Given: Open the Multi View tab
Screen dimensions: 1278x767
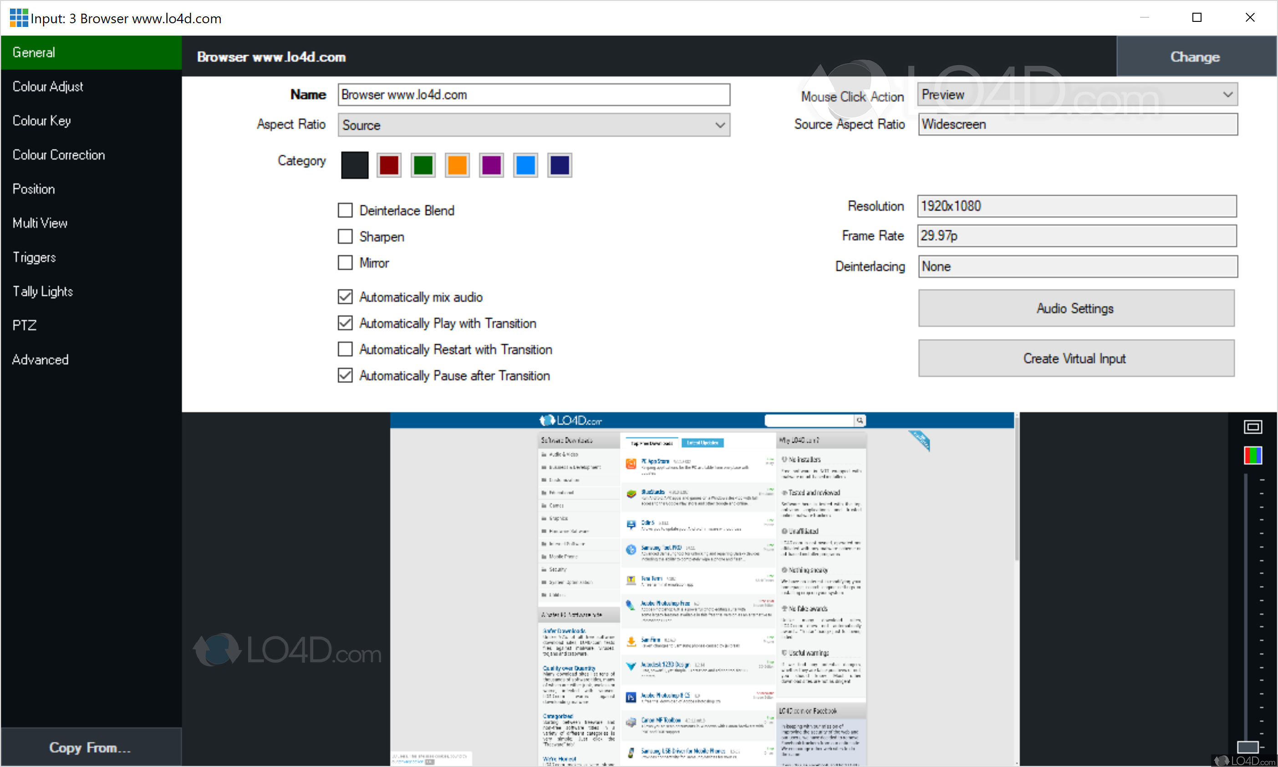Looking at the screenshot, I should pos(92,223).
